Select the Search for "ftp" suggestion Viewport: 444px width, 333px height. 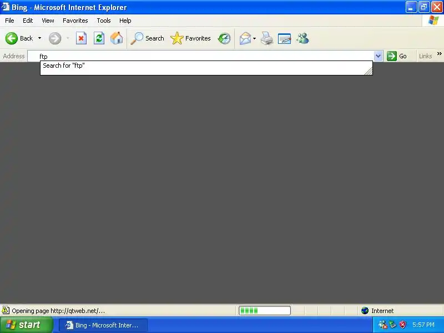click(206, 65)
